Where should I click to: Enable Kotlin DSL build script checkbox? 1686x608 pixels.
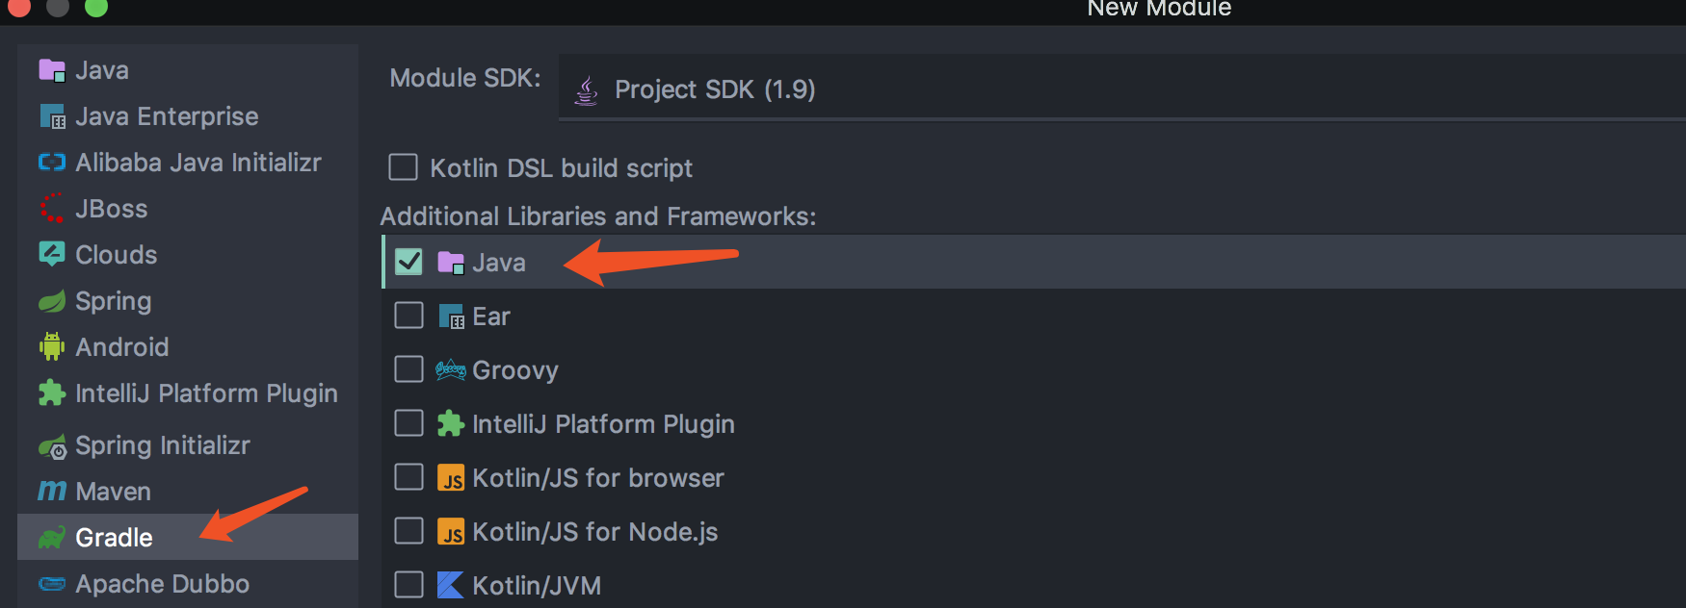403,167
